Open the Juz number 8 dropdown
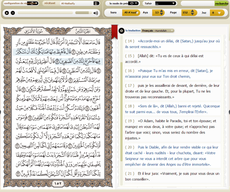Image resolution: width=230 pixels, height=192 pixels. tap(217, 13)
